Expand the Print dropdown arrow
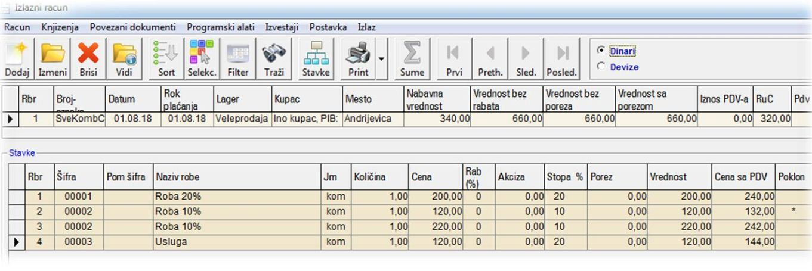 [x=381, y=59]
